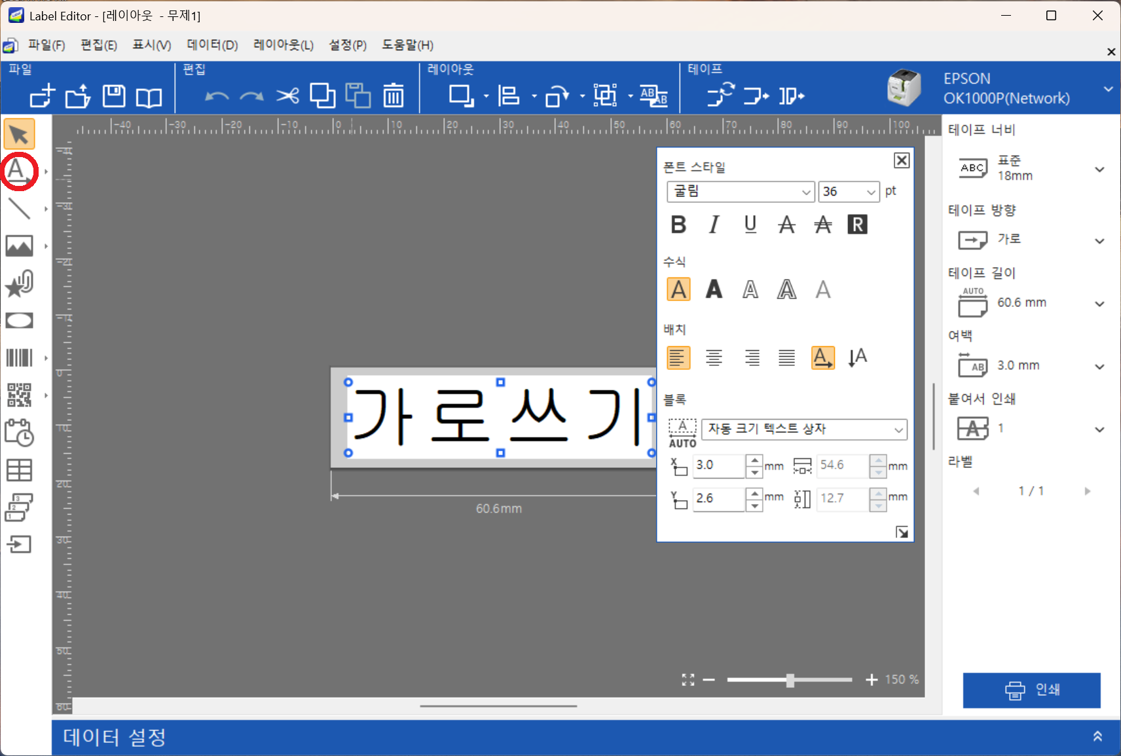Click the Y position field 2.6

coord(718,499)
